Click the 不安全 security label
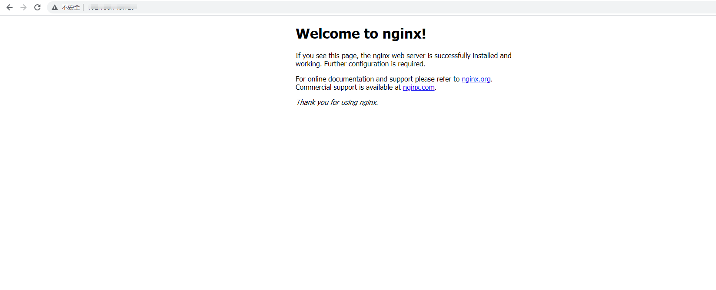716x290 pixels. (x=71, y=7)
